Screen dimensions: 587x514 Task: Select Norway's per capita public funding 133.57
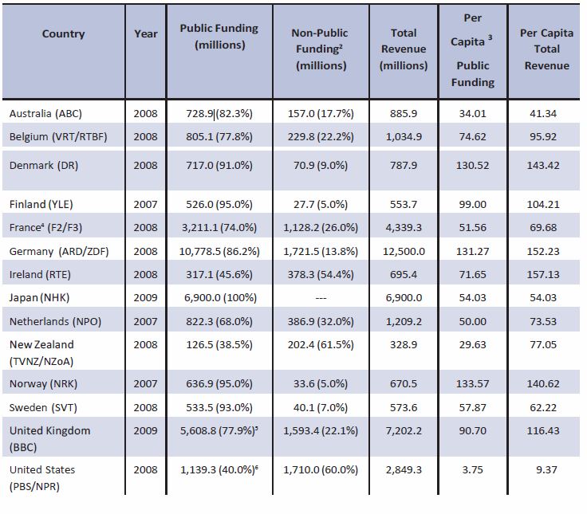pos(472,382)
